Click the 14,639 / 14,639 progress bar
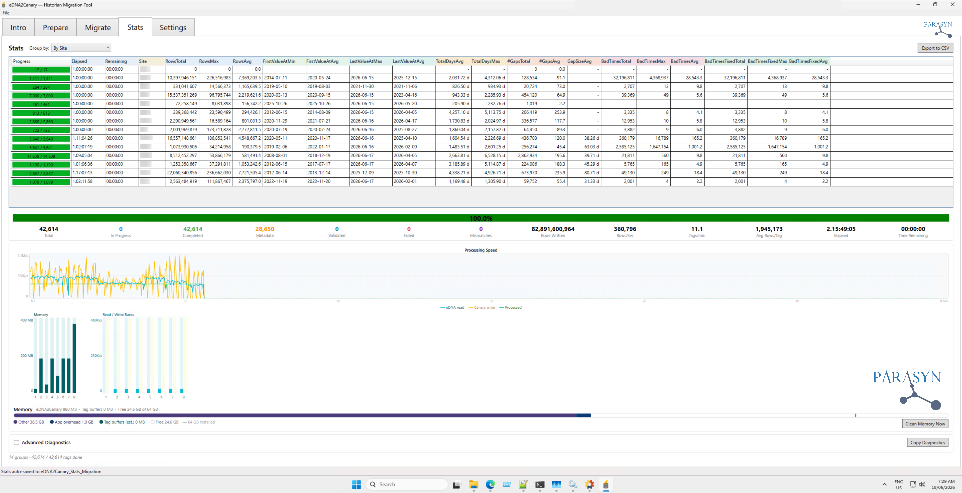 [x=41, y=156]
